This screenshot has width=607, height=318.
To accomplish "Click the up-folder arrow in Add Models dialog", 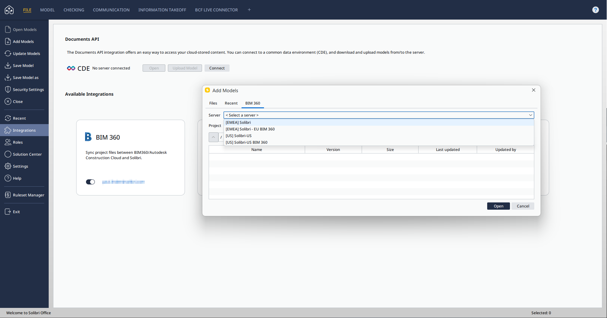I will [x=213, y=137].
